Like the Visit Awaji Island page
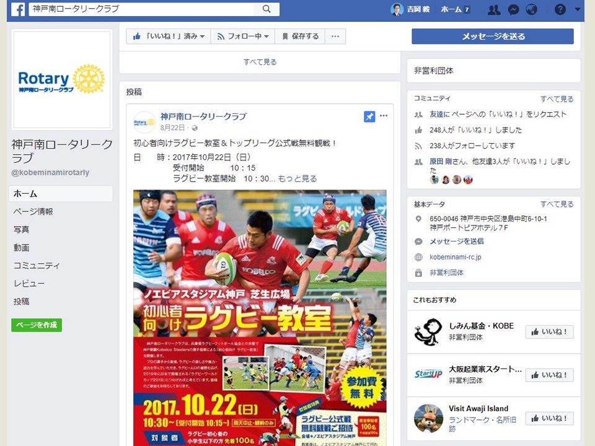The width and height of the screenshot is (595, 446). 550,418
